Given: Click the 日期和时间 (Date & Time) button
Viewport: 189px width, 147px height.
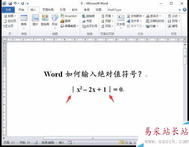Looking at the screenshot, I should [x=155, y=21].
